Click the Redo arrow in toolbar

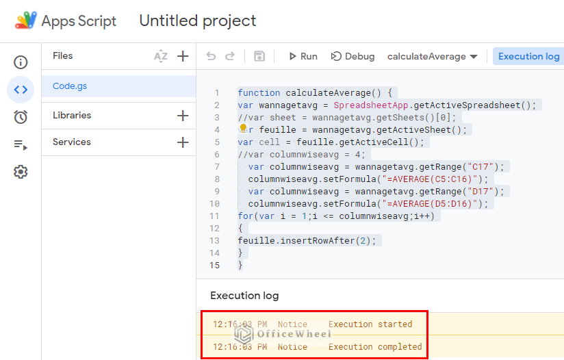tap(230, 56)
